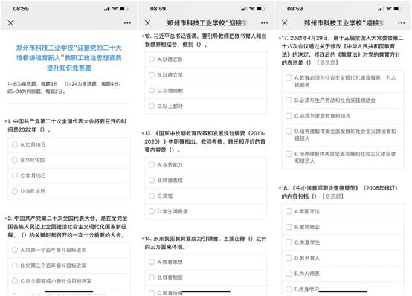Pick B.师德表现 for question 13
This screenshot has width=412, height=296.
[206, 180]
